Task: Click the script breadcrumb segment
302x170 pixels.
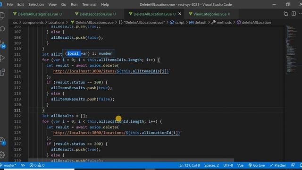Action: [177, 22]
